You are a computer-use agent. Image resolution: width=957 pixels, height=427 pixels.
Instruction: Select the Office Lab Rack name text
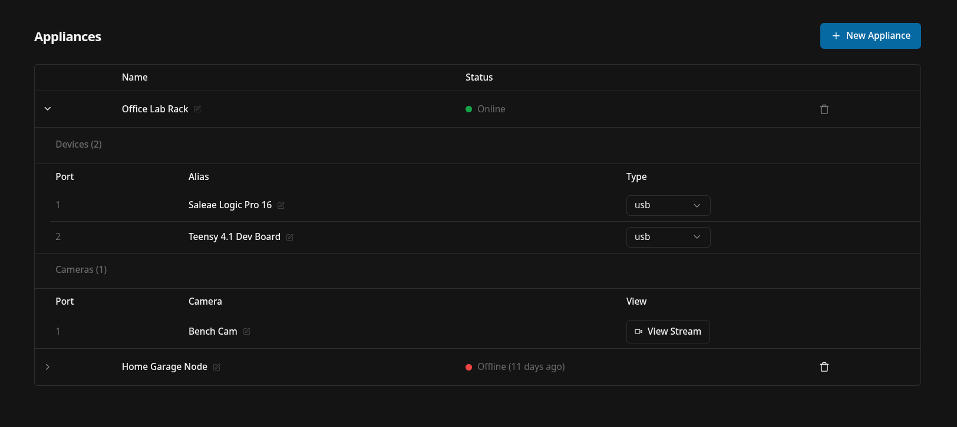(x=155, y=109)
